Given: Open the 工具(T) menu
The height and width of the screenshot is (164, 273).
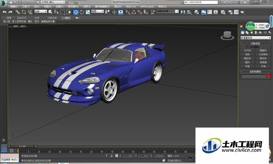Looking at the screenshot, I should click(26, 7).
